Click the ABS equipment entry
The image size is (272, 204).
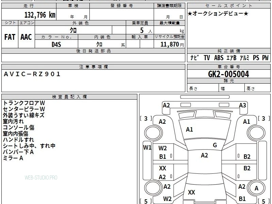coord(219,58)
